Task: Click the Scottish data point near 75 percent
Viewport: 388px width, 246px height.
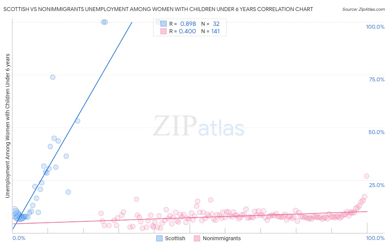Action: [x=53, y=77]
